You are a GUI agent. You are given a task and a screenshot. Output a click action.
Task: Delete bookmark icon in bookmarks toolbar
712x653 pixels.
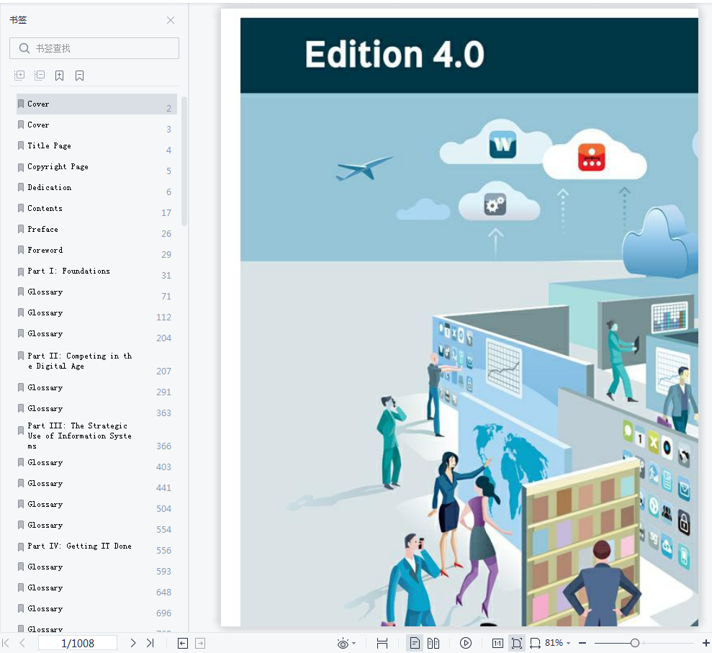pyautogui.click(x=79, y=76)
